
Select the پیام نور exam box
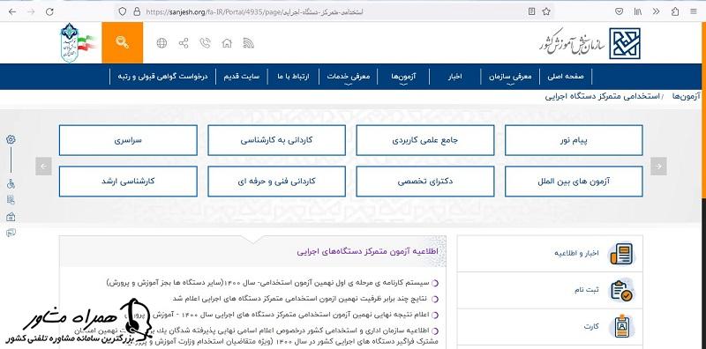574,140
